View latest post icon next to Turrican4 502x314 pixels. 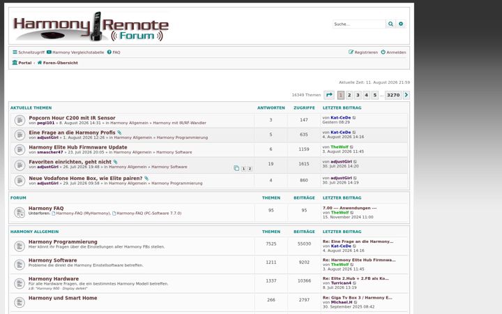tap(354, 283)
